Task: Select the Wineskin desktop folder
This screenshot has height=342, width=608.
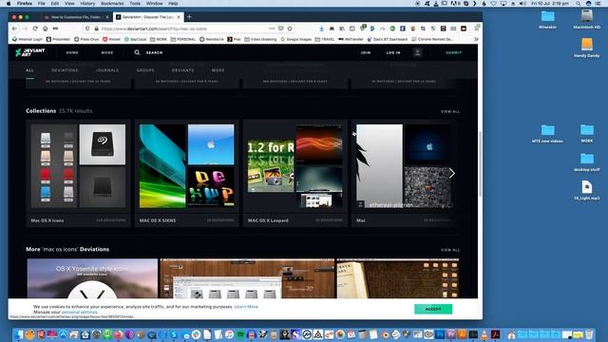Action: click(x=547, y=19)
